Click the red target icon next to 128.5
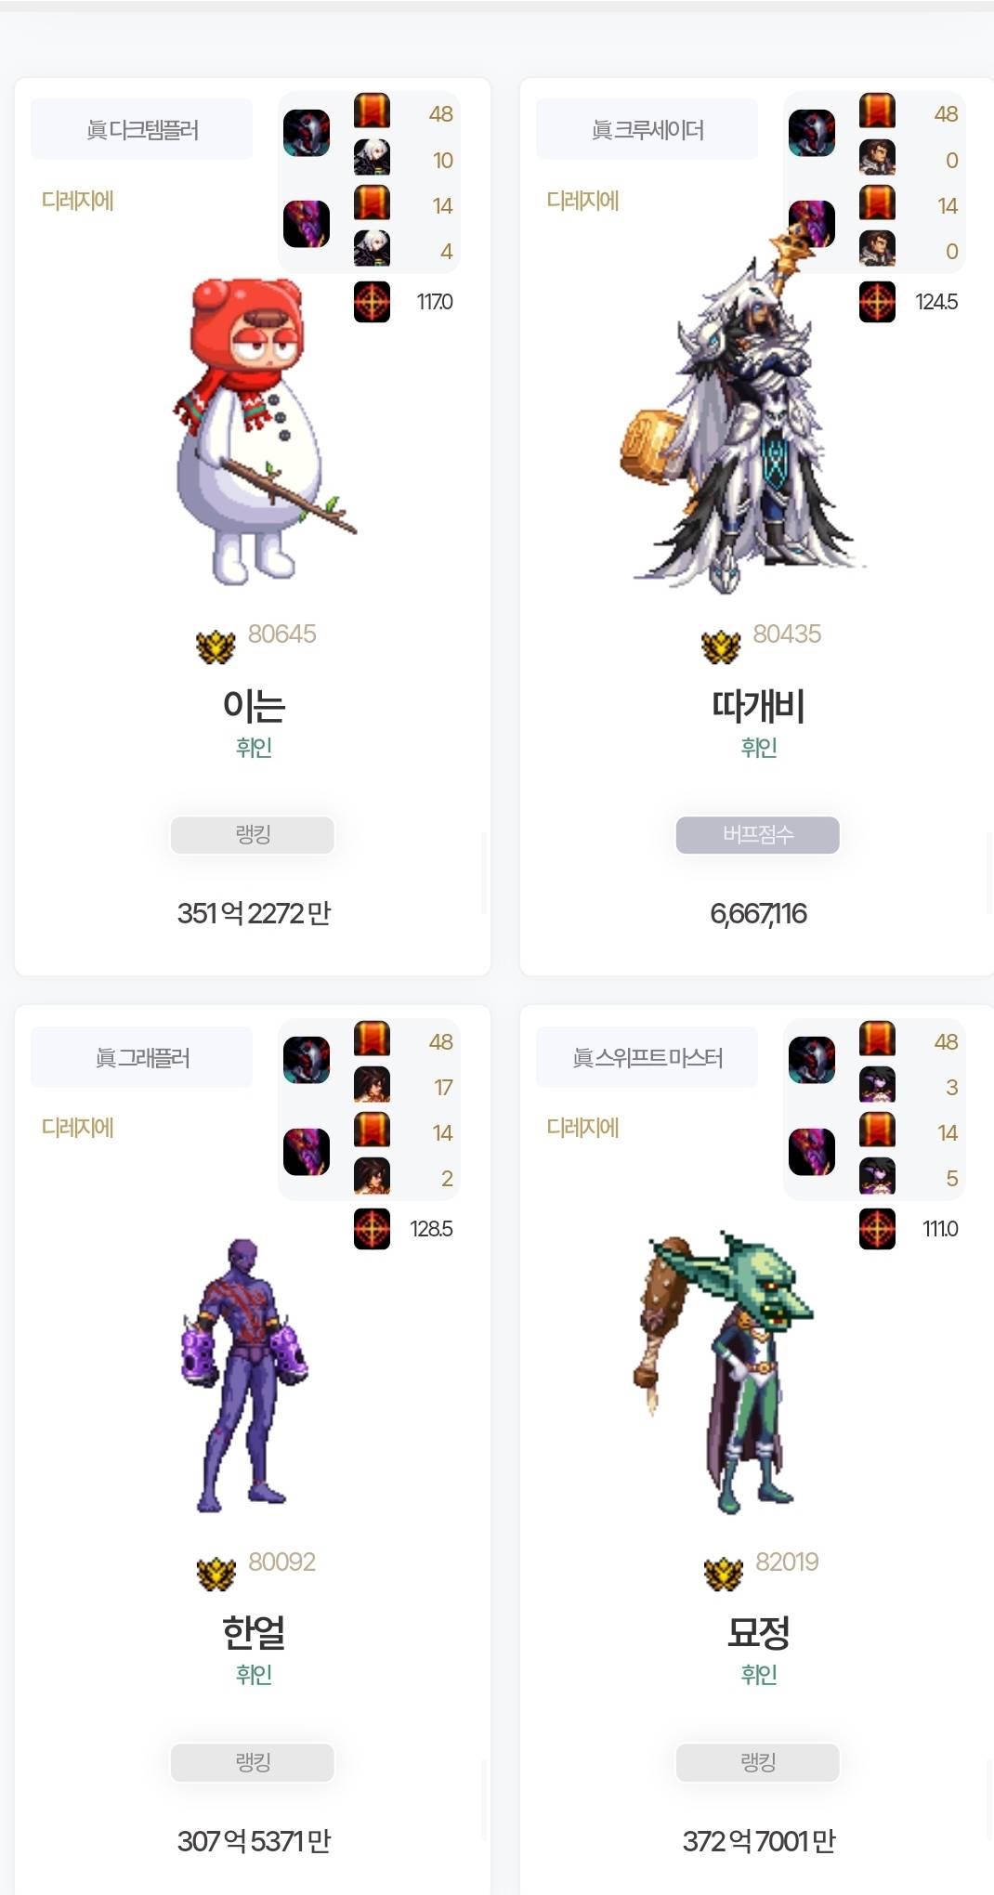 coord(372,1229)
